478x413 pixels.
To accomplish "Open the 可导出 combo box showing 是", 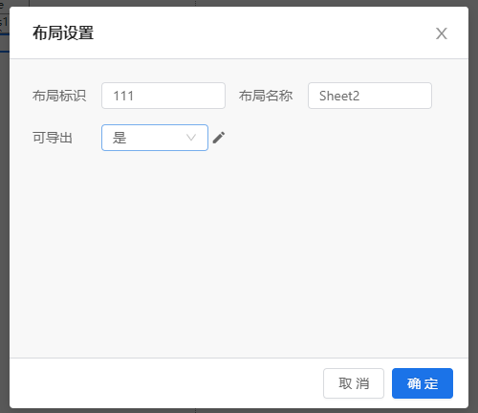I will 155,138.
